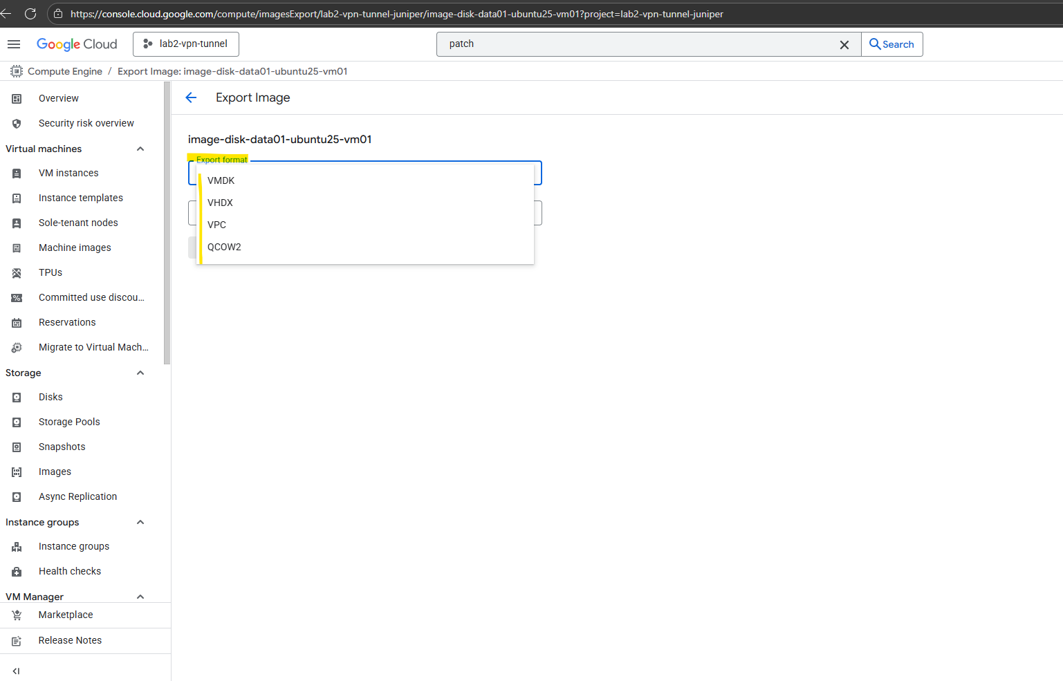
Task: Open the hamburger navigation menu
Action: pyautogui.click(x=14, y=44)
